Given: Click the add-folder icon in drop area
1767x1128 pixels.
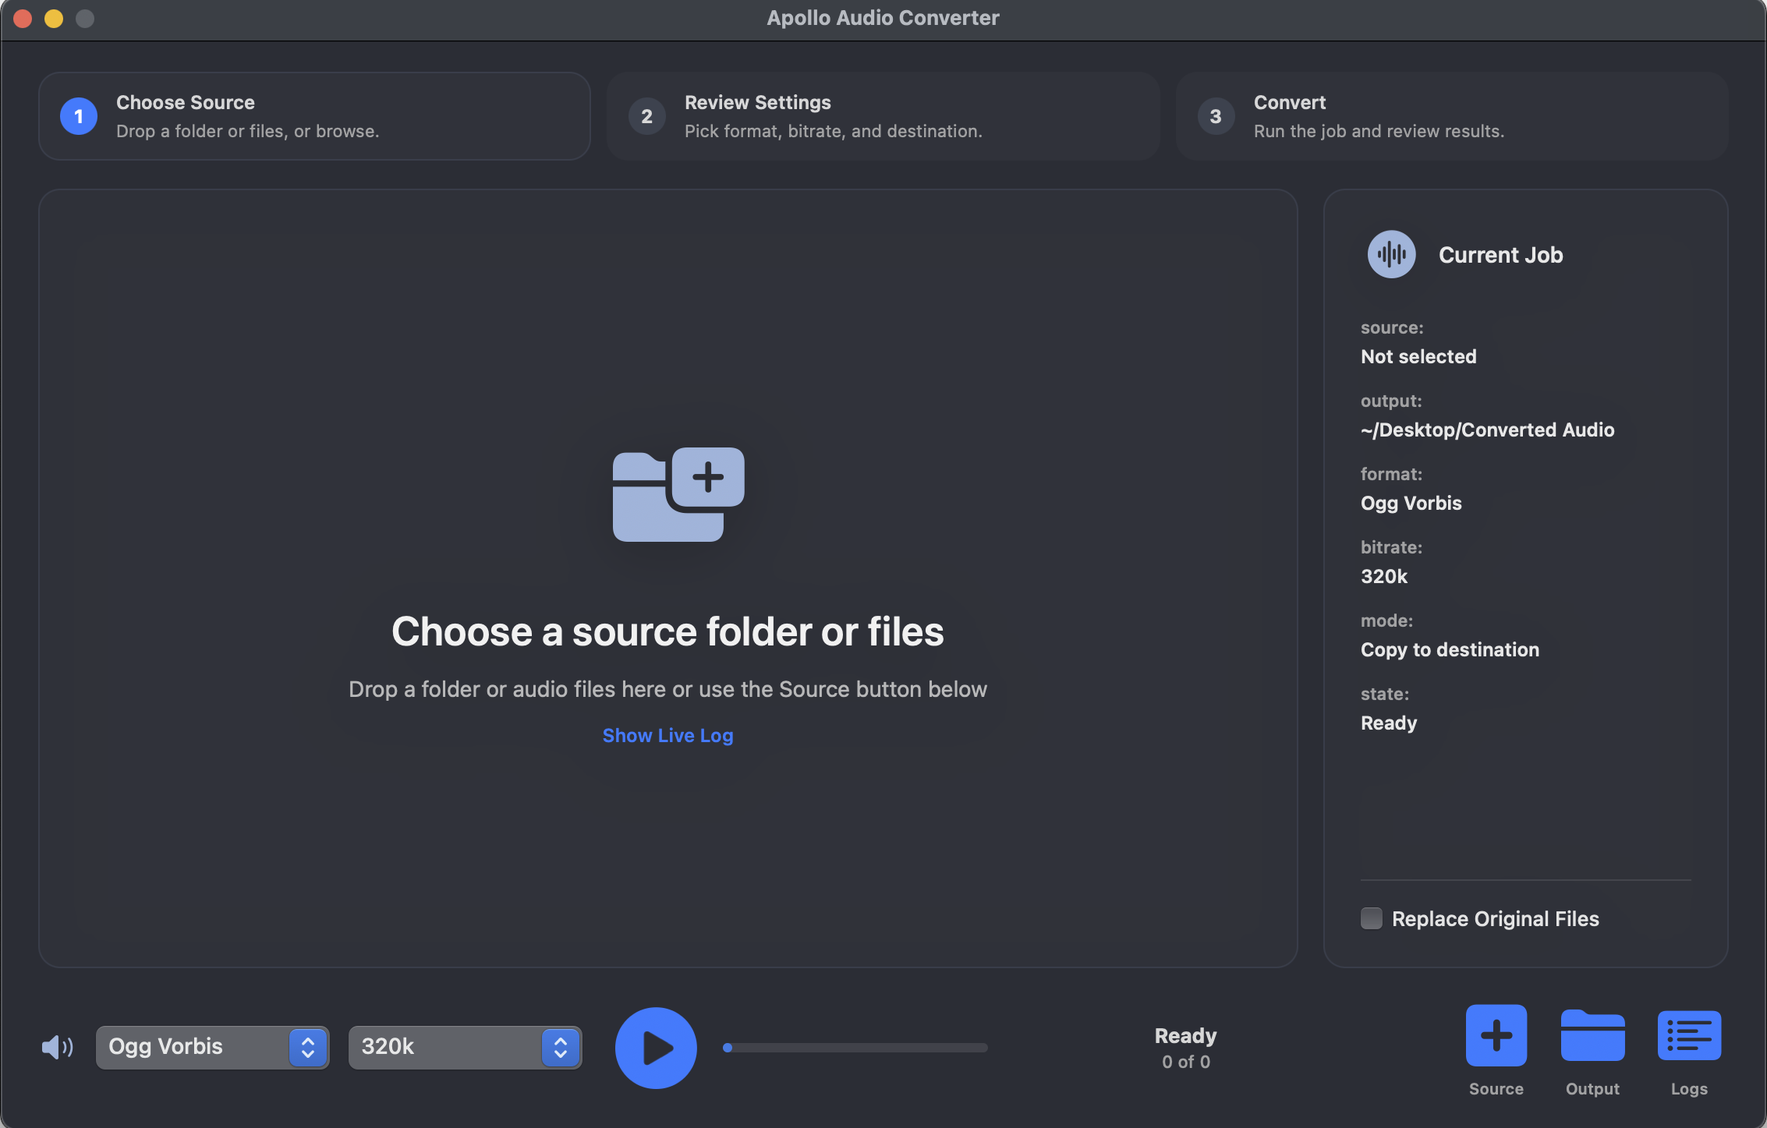Looking at the screenshot, I should [x=678, y=494].
